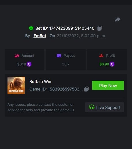Click the 36 x payout value
The height and width of the screenshot is (149, 132).
click(66, 64)
